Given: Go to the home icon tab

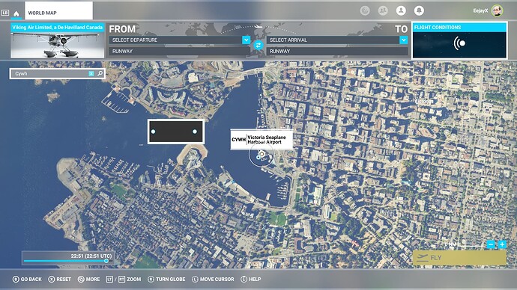Looking at the screenshot, I should pyautogui.click(x=16, y=13).
